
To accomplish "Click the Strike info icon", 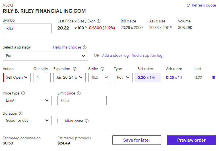I will pyautogui.click(x=102, y=69).
